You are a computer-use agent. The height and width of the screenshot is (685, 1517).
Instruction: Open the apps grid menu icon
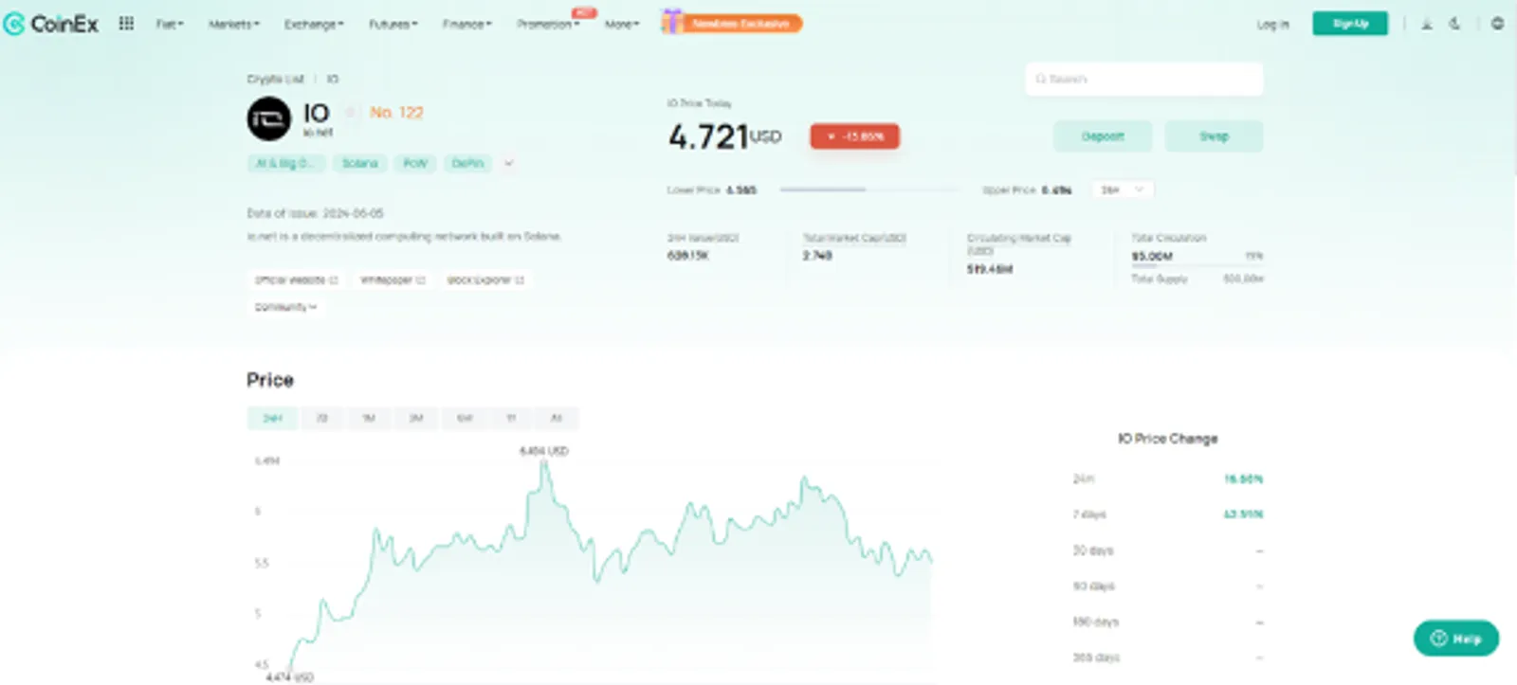click(126, 24)
